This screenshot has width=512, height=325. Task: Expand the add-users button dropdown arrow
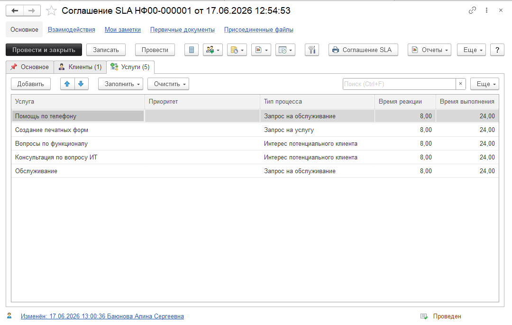218,50
